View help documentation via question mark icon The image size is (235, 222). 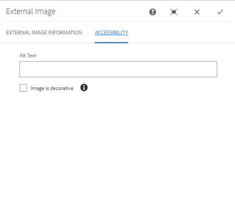point(153,12)
